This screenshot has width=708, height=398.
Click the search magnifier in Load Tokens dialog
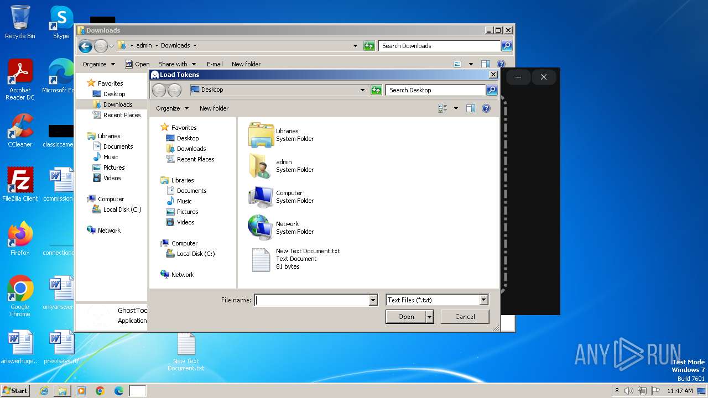coord(491,90)
